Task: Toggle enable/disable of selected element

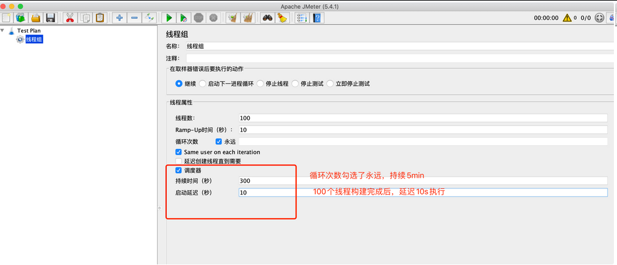Action: (150, 18)
